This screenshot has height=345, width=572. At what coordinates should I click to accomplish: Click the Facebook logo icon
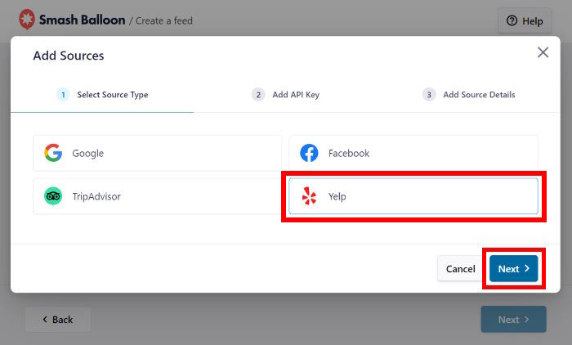click(x=309, y=153)
